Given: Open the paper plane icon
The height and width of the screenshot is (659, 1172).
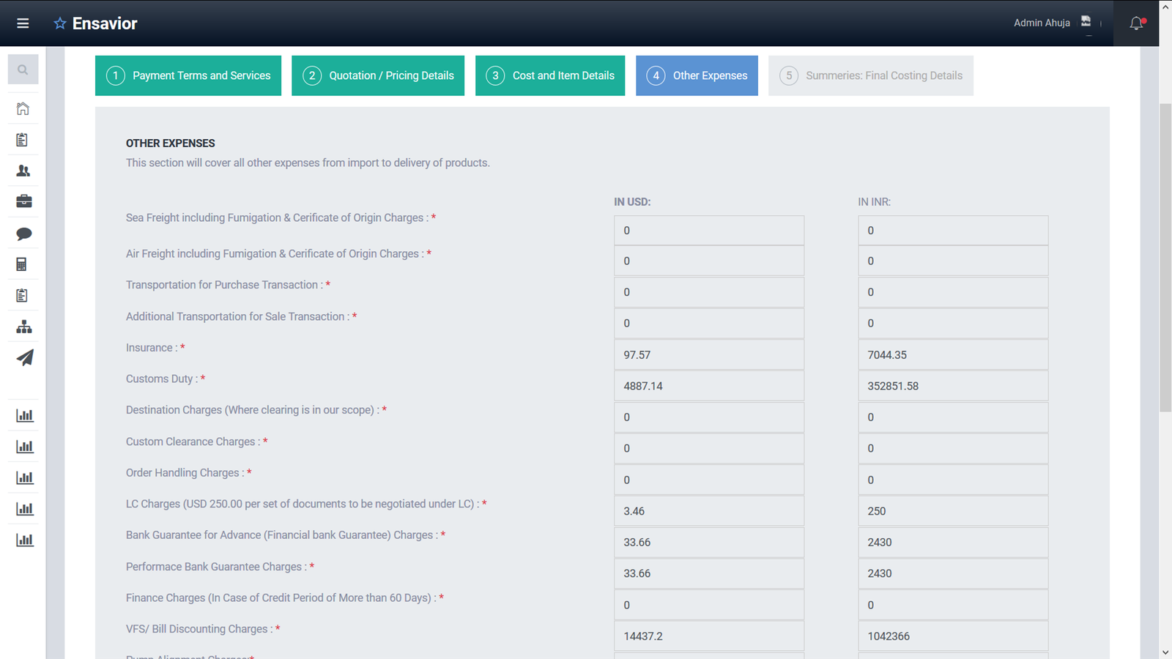Looking at the screenshot, I should pos(24,358).
